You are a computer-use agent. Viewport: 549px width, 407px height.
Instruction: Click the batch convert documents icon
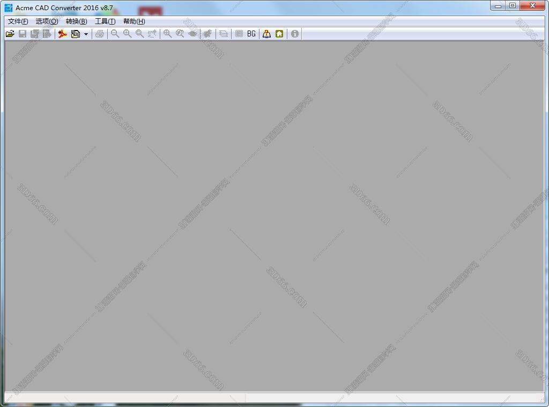point(75,34)
